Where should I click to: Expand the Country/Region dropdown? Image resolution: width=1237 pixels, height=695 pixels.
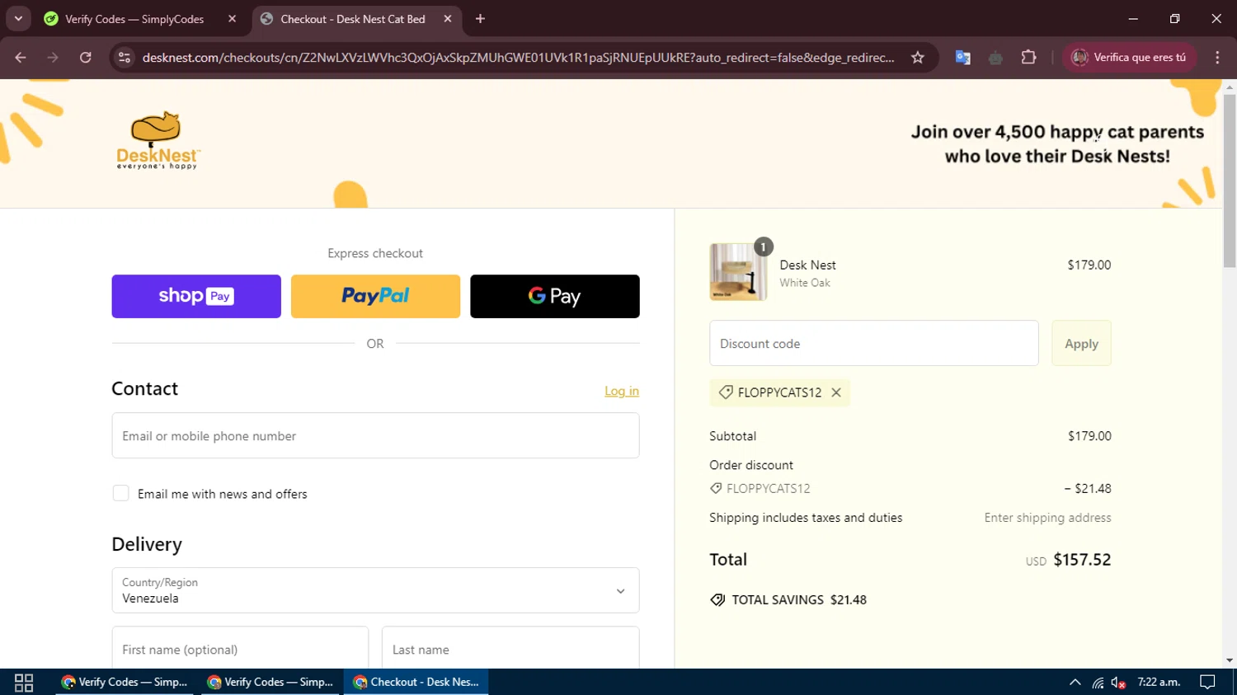pyautogui.click(x=375, y=590)
